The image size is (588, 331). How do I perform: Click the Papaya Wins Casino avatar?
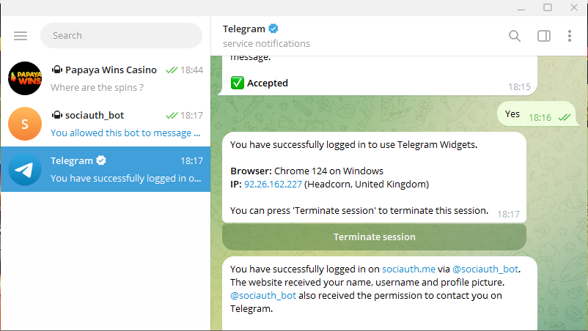pos(25,78)
